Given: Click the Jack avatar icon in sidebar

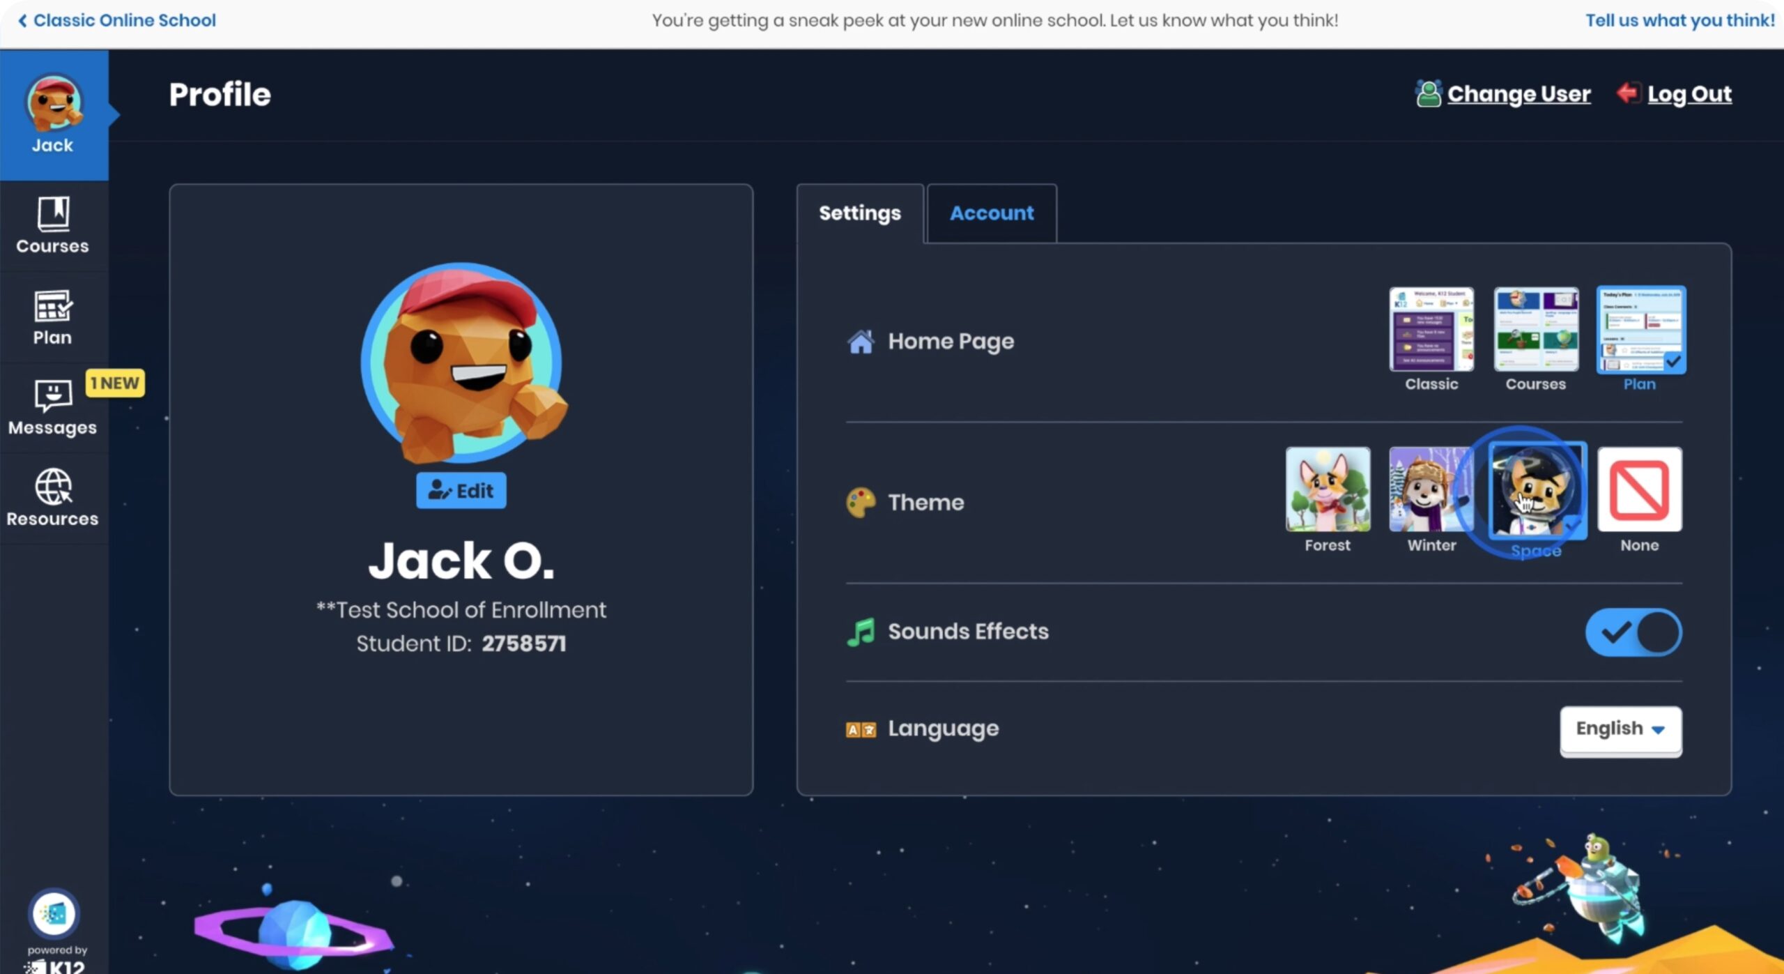Looking at the screenshot, I should [x=53, y=107].
